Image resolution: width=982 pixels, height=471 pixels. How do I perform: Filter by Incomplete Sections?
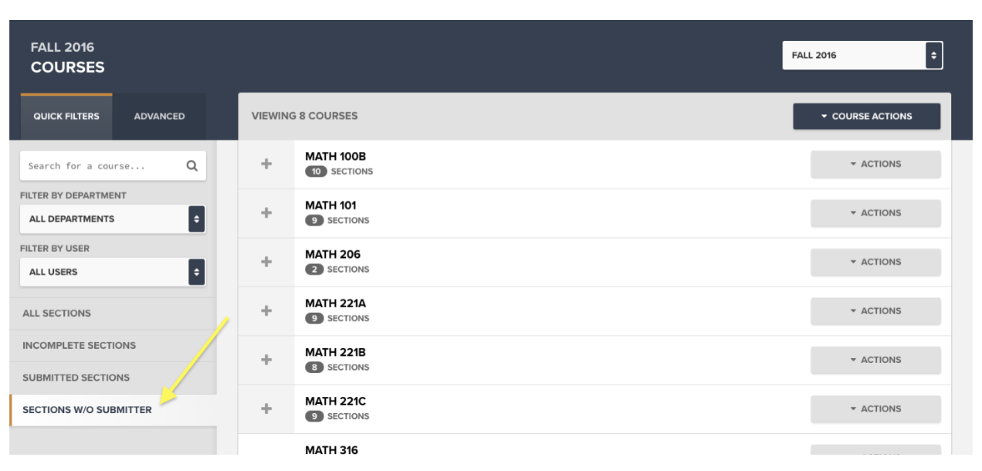113,345
